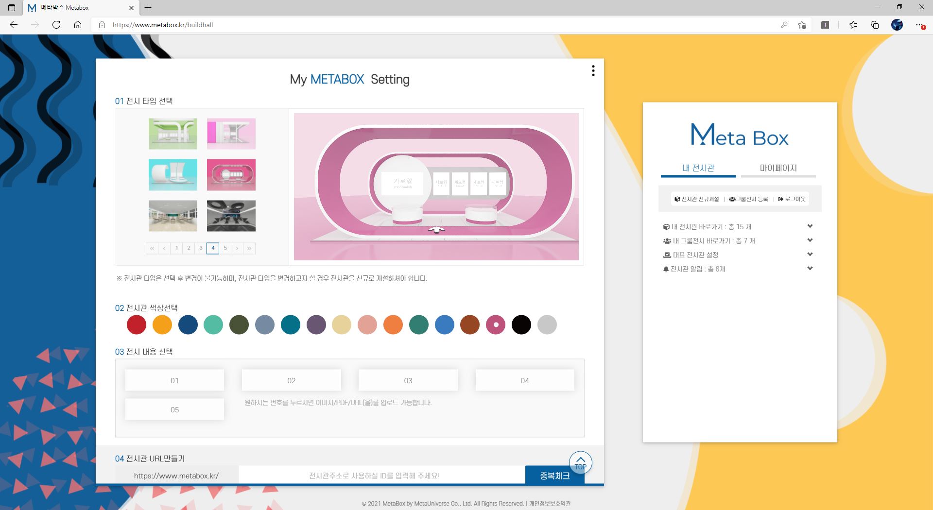
Task: Choose the black color circle
Action: [x=521, y=324]
